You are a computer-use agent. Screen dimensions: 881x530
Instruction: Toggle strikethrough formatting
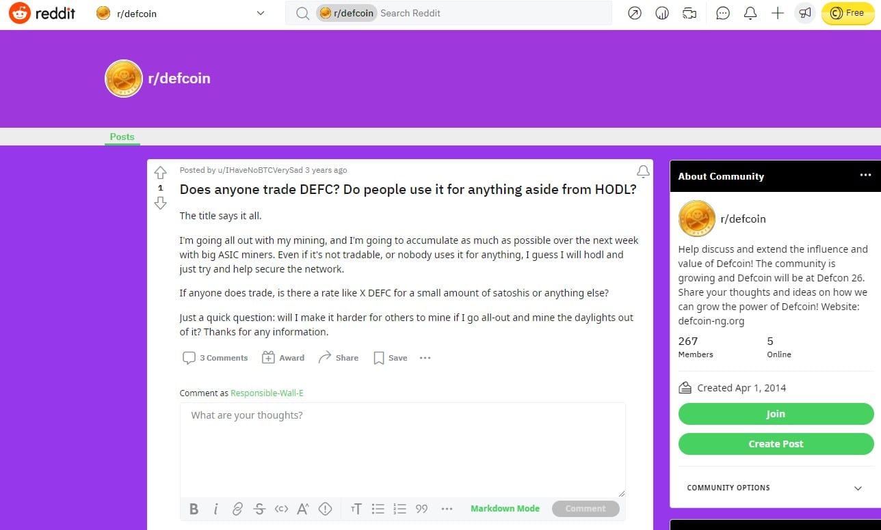(x=259, y=509)
